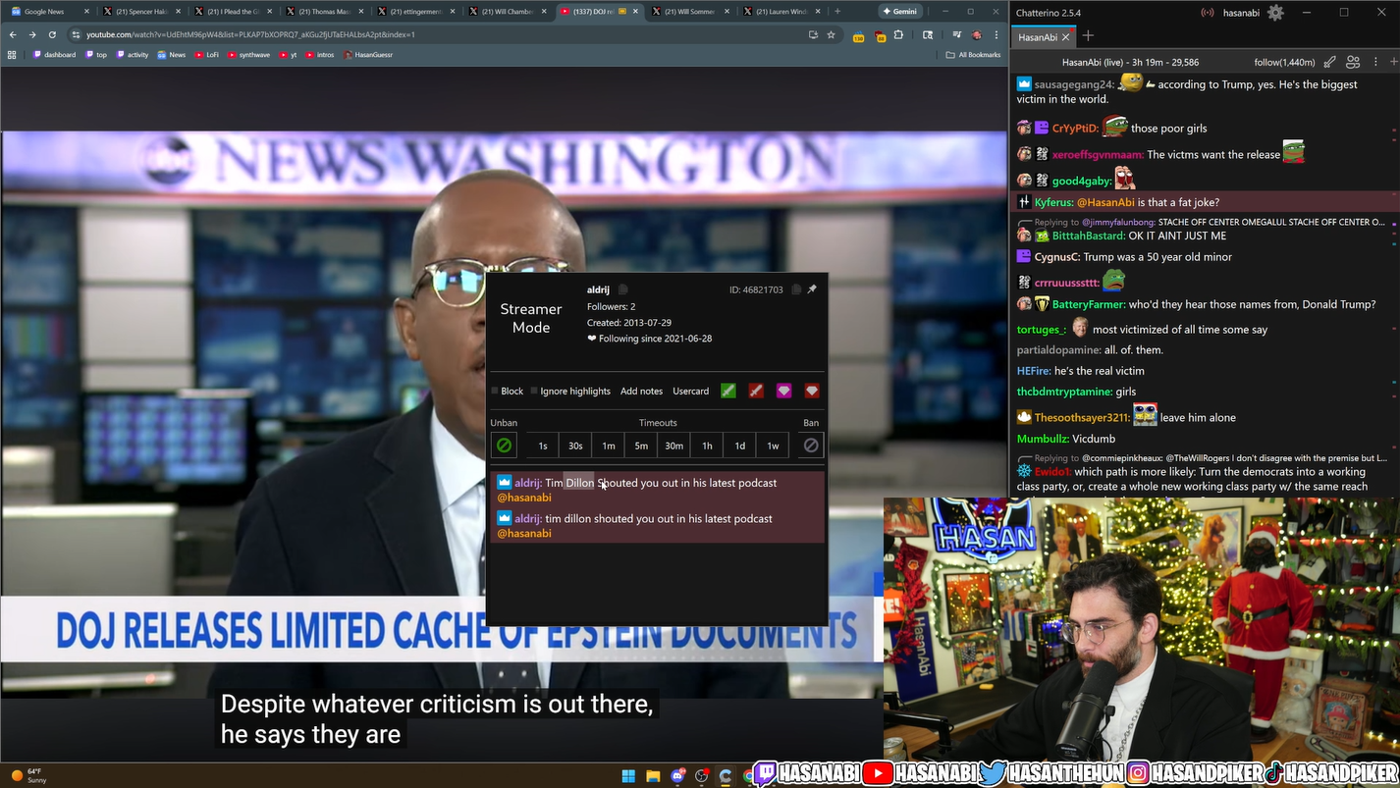Click the magenta diamond VIP icon
Viewport: 1400px width, 788px height.
click(783, 391)
